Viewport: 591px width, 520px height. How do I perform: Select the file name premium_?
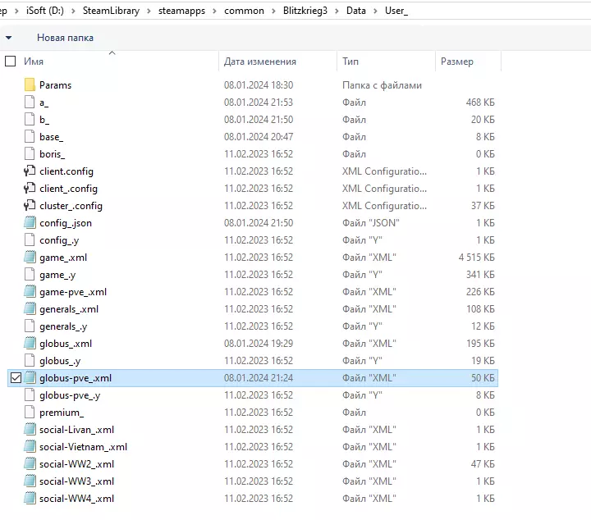pyautogui.click(x=62, y=413)
